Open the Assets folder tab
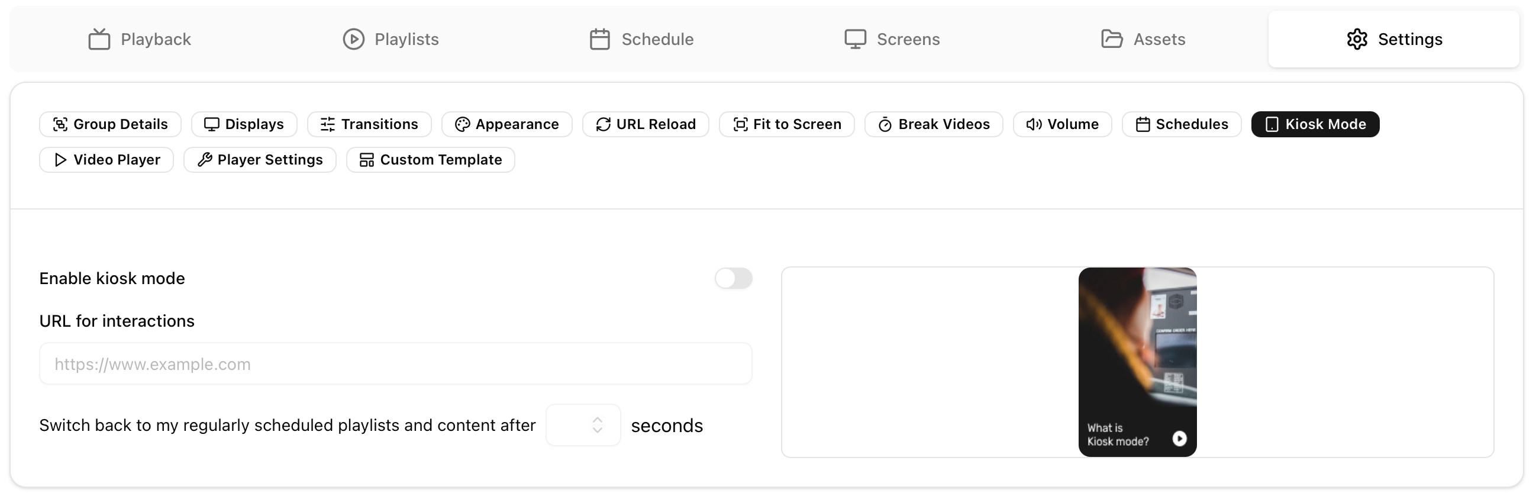The width and height of the screenshot is (1536, 496). [x=1143, y=39]
